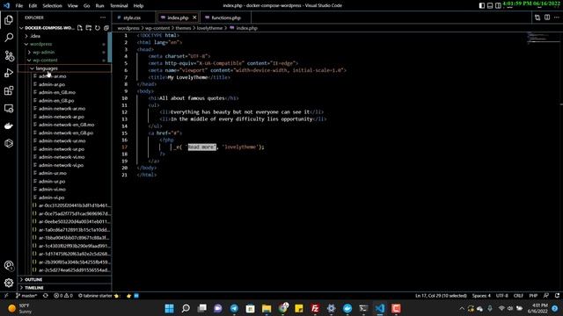Click lovelytheme in the breadcrumb path
The height and width of the screenshot is (316, 563).
tap(209, 28)
